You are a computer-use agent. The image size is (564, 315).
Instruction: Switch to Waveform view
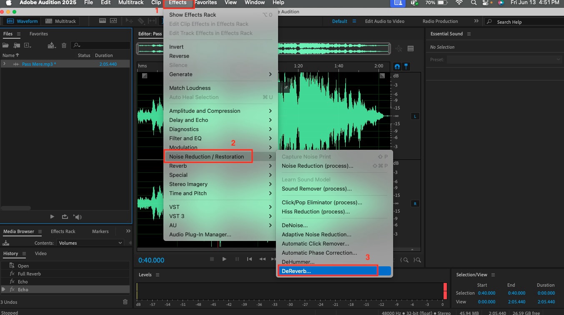(23, 21)
